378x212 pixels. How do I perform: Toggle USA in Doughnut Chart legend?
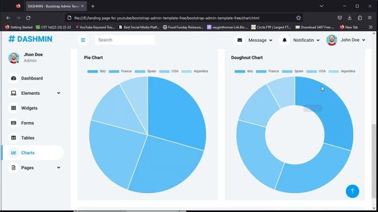[x=316, y=71]
